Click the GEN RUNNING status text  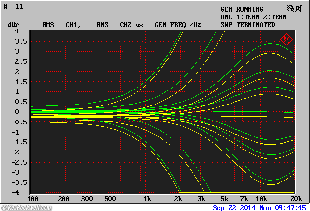[242, 9]
